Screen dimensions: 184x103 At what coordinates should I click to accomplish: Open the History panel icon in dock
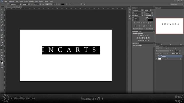pyautogui.click(x=130, y=9)
